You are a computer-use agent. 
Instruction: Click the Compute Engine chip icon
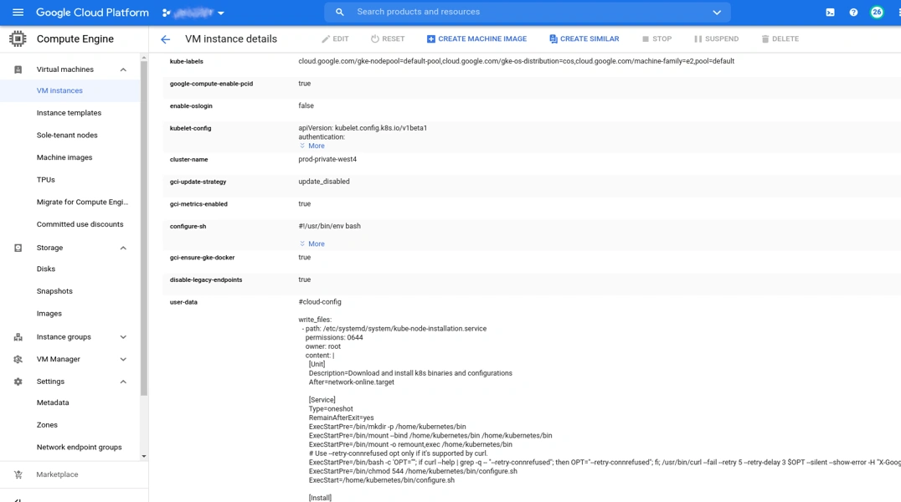[18, 38]
